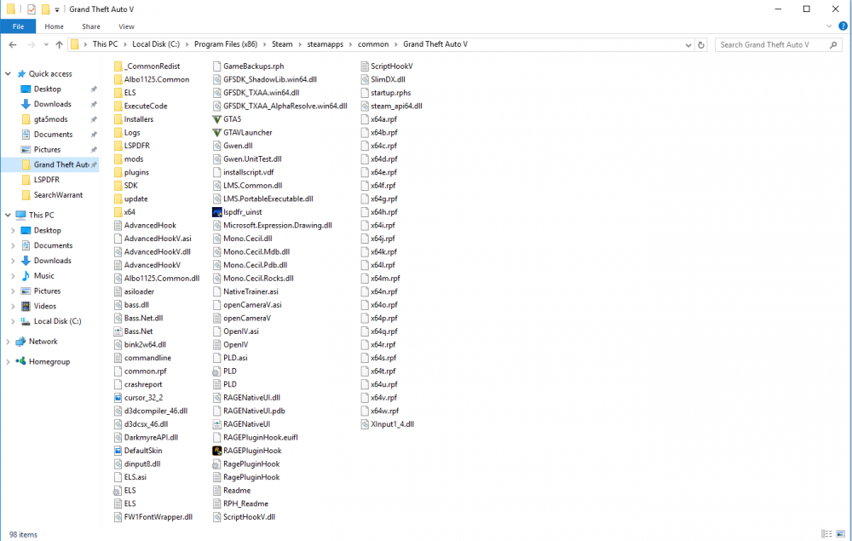Open the GTA5 executable icon
The image size is (852, 541).
coord(216,119)
